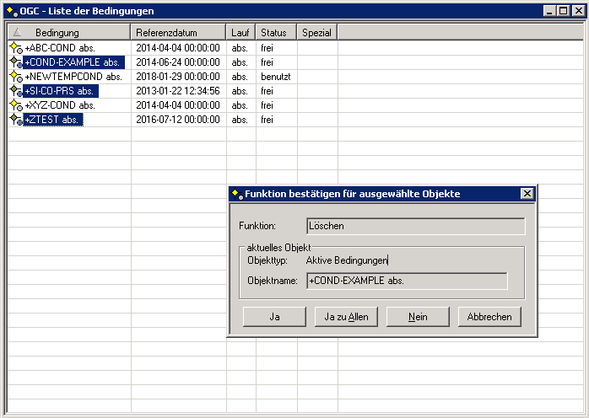The image size is (589, 418).
Task: Cancel the dialog via Abbrechen
Action: pyautogui.click(x=489, y=317)
